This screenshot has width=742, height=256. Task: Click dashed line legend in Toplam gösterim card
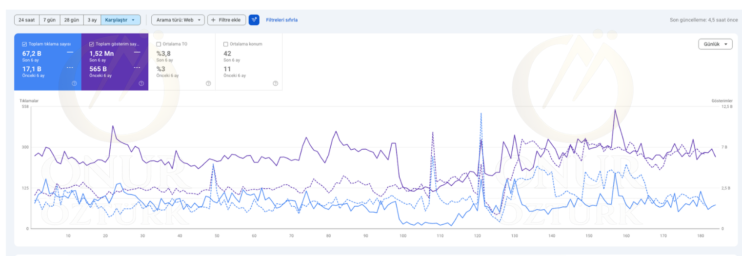click(x=137, y=68)
